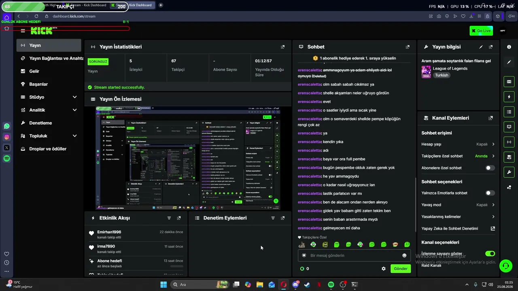This screenshot has height=291, width=518.
Task: Open the Denetim Eylemleri filter icon
Action: click(273, 218)
